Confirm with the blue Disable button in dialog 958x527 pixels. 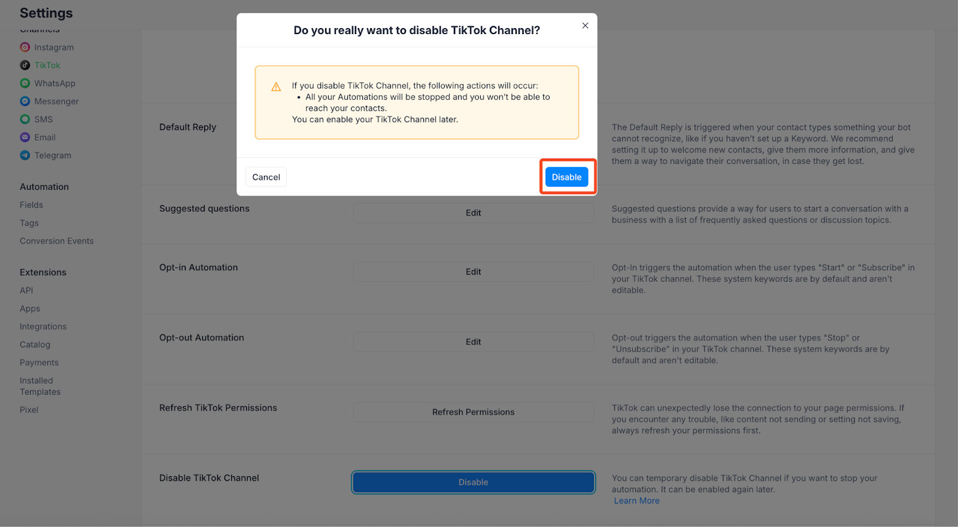coord(566,177)
